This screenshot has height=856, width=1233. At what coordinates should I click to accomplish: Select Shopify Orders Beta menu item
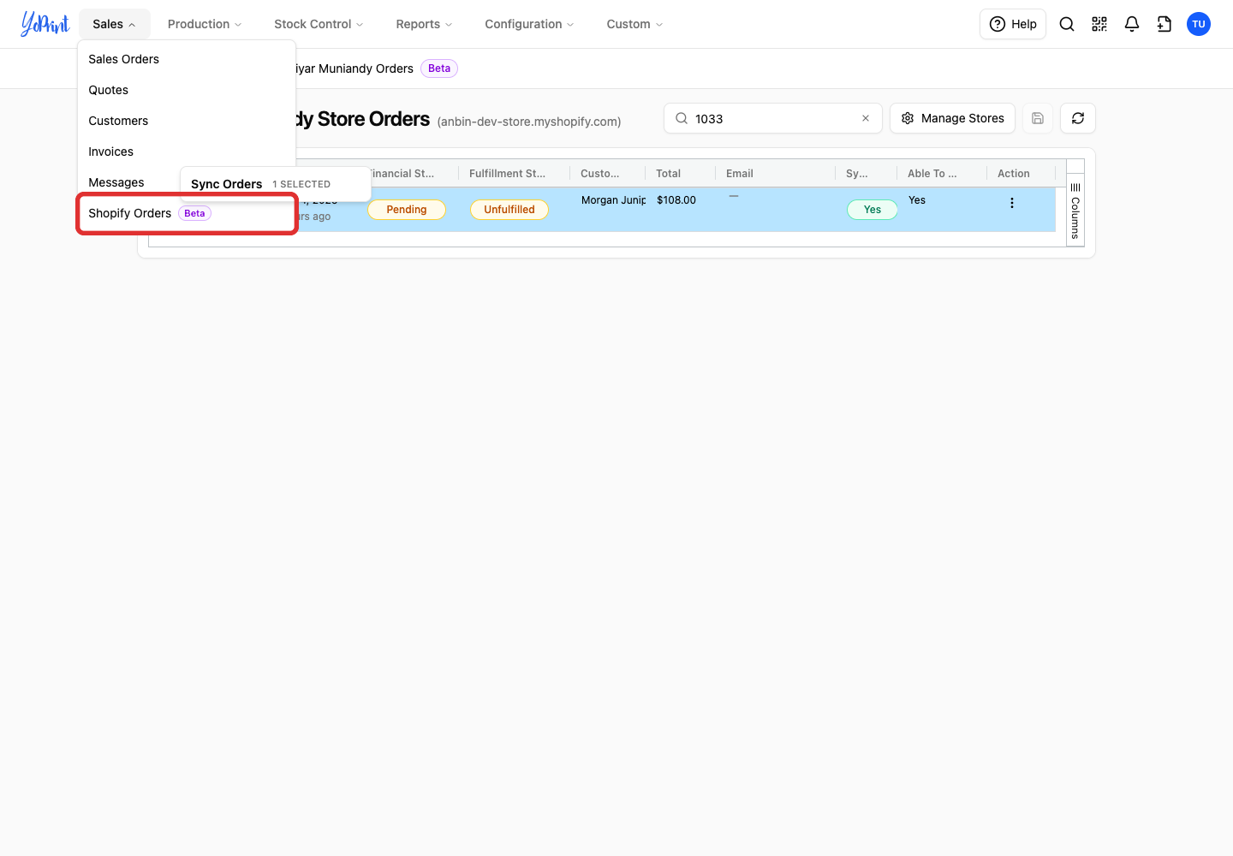[187, 213]
